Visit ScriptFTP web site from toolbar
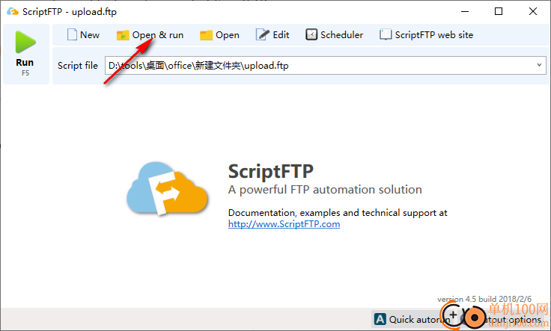 (x=434, y=34)
